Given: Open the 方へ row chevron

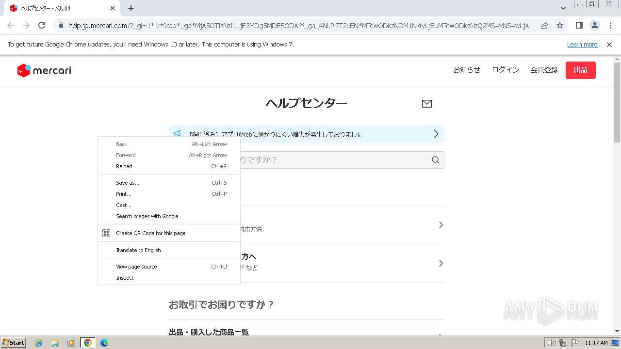Looking at the screenshot, I should (x=441, y=263).
